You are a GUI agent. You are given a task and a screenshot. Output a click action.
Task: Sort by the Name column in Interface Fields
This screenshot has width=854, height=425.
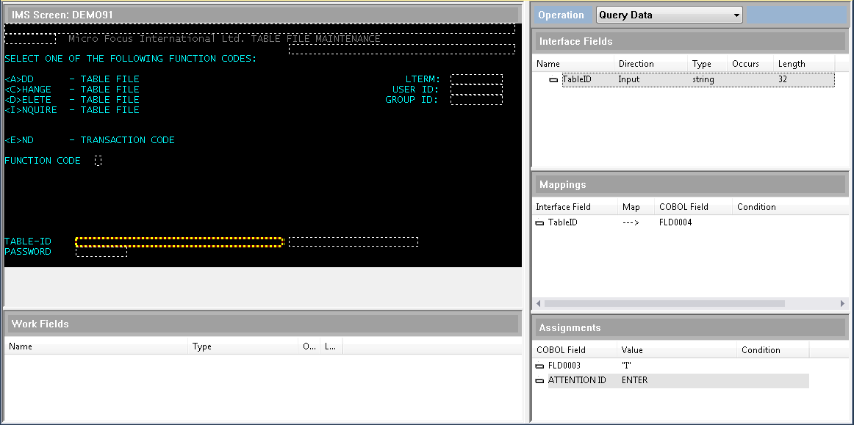pyautogui.click(x=548, y=64)
